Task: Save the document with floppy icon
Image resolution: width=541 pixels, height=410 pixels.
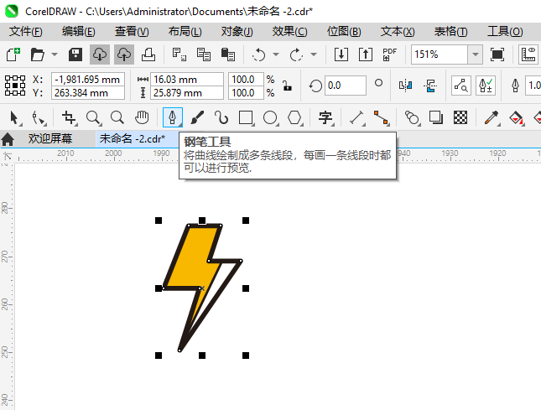Action: coord(75,54)
